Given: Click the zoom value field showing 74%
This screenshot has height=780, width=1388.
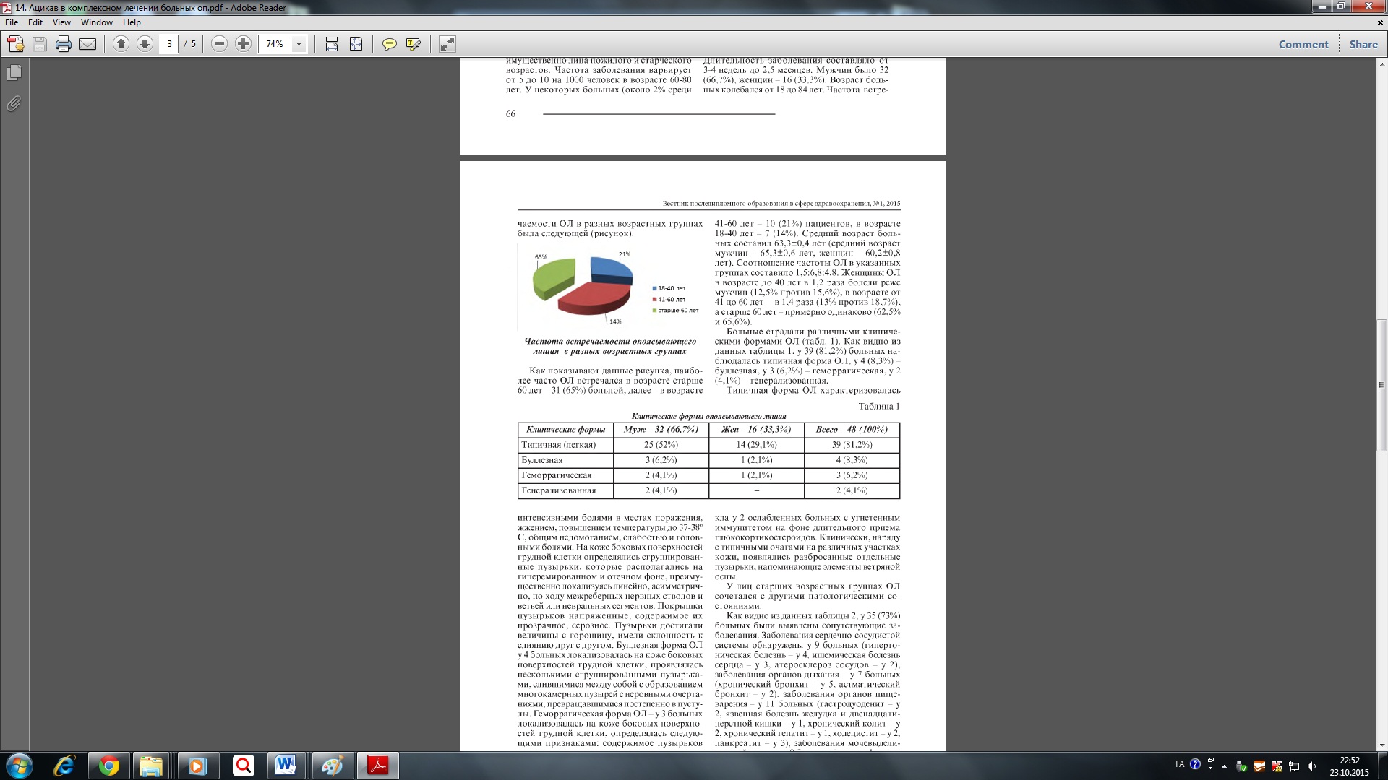Looking at the screenshot, I should tap(275, 44).
